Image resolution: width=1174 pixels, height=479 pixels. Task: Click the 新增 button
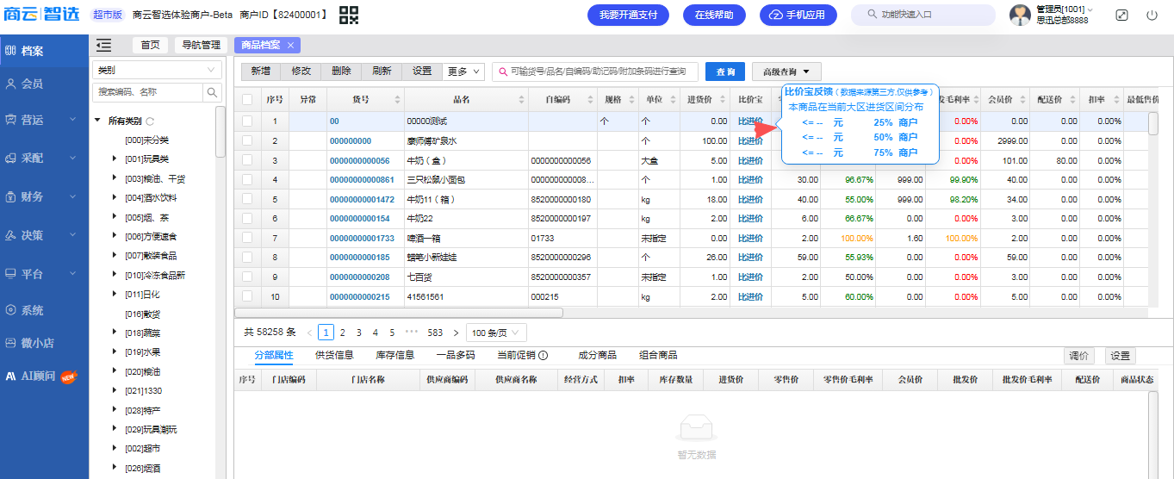click(261, 72)
